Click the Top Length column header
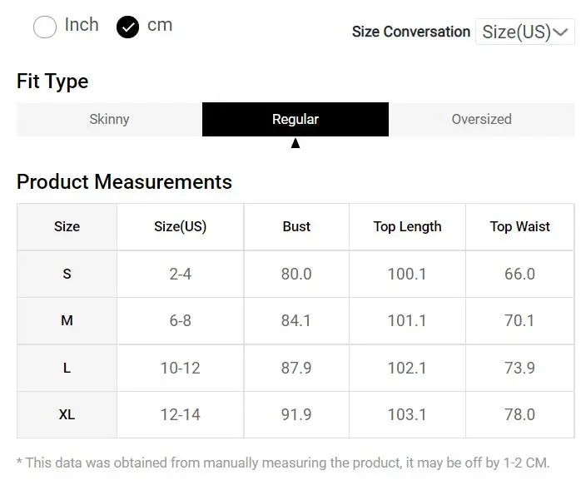Viewport: 586px width, 485px height. 407,226
